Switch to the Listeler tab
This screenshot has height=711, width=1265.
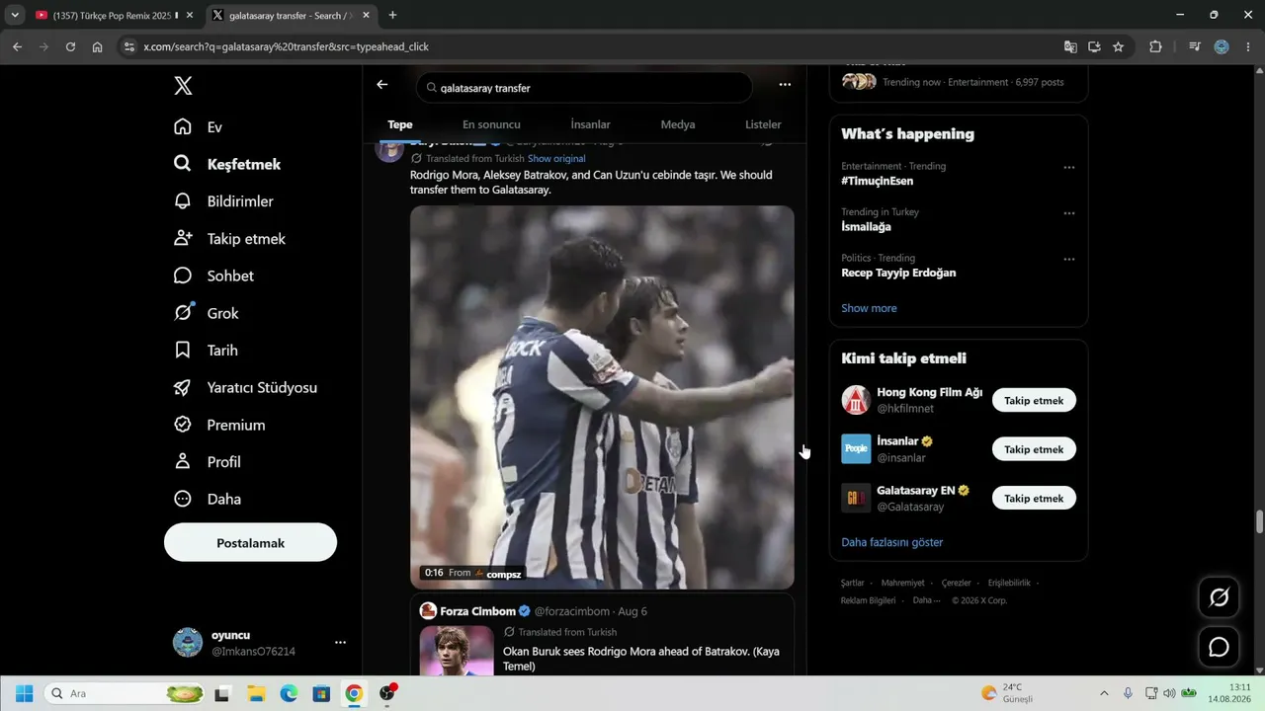point(763,124)
